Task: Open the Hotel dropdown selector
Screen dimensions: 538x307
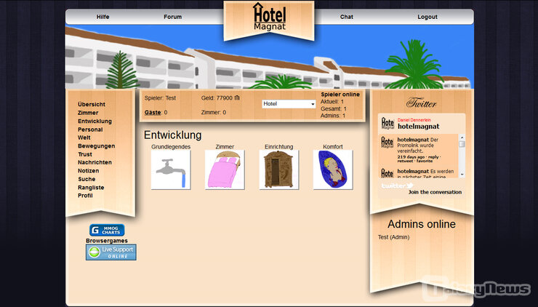Action: 289,104
